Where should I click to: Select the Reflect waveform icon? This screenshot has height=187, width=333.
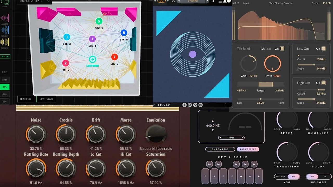click(x=5, y=30)
